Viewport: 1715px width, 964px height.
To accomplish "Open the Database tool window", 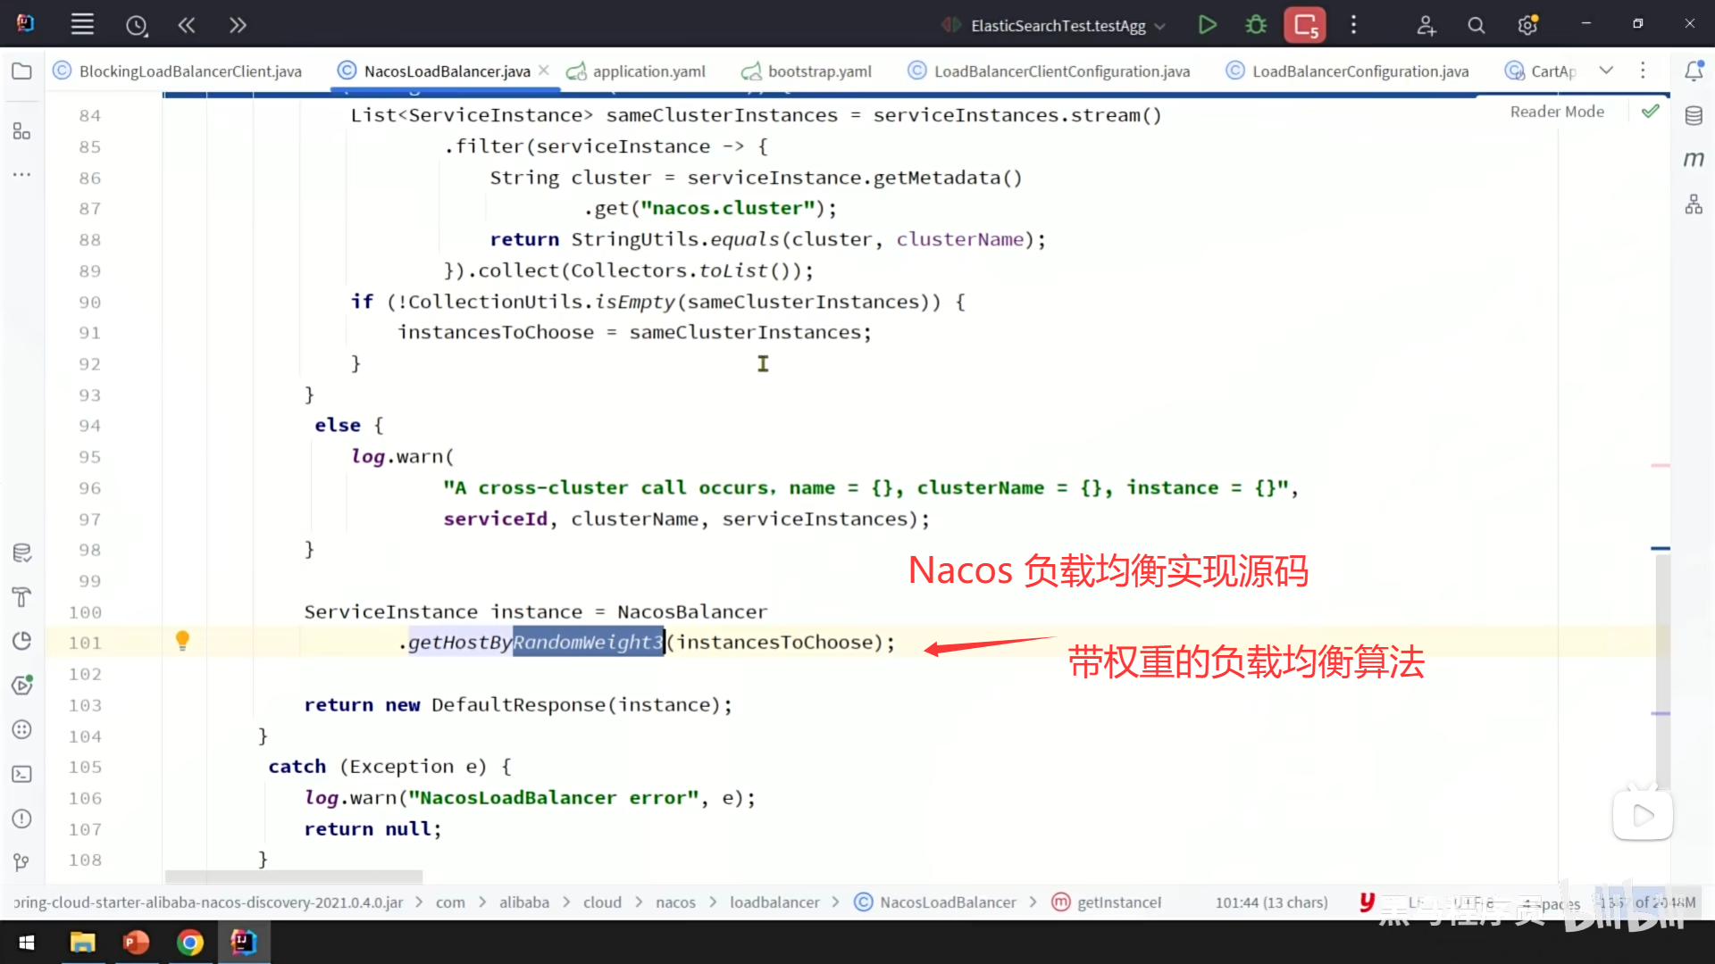I will [x=1694, y=115].
